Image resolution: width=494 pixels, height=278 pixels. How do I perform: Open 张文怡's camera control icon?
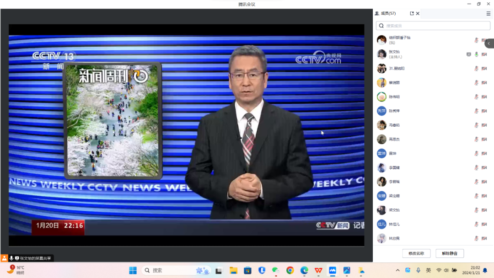click(x=484, y=54)
